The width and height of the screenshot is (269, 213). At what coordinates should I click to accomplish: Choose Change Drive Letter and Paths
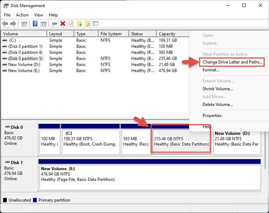(x=233, y=62)
